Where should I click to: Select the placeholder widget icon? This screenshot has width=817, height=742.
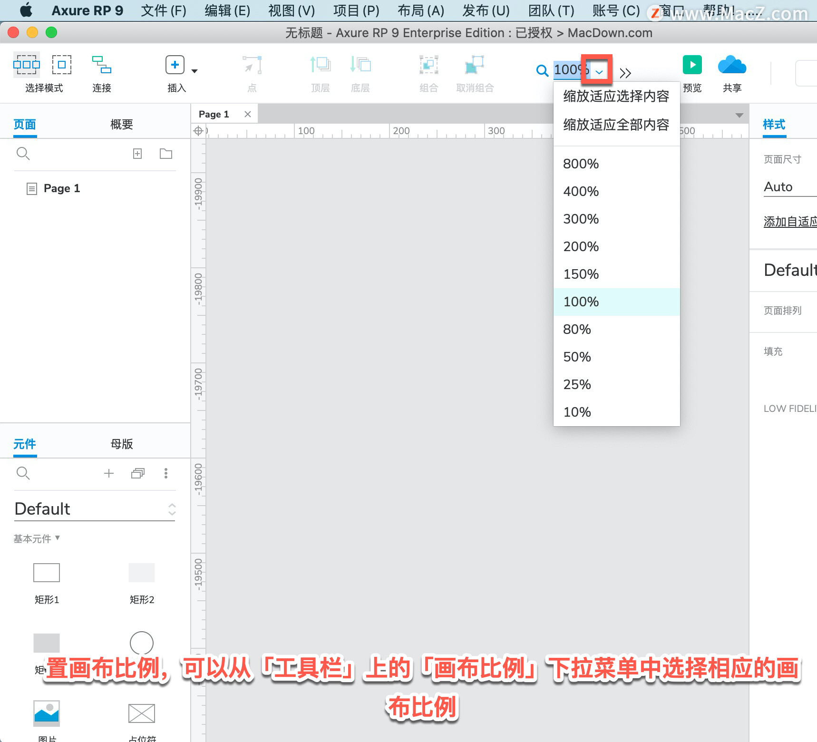[x=142, y=713]
